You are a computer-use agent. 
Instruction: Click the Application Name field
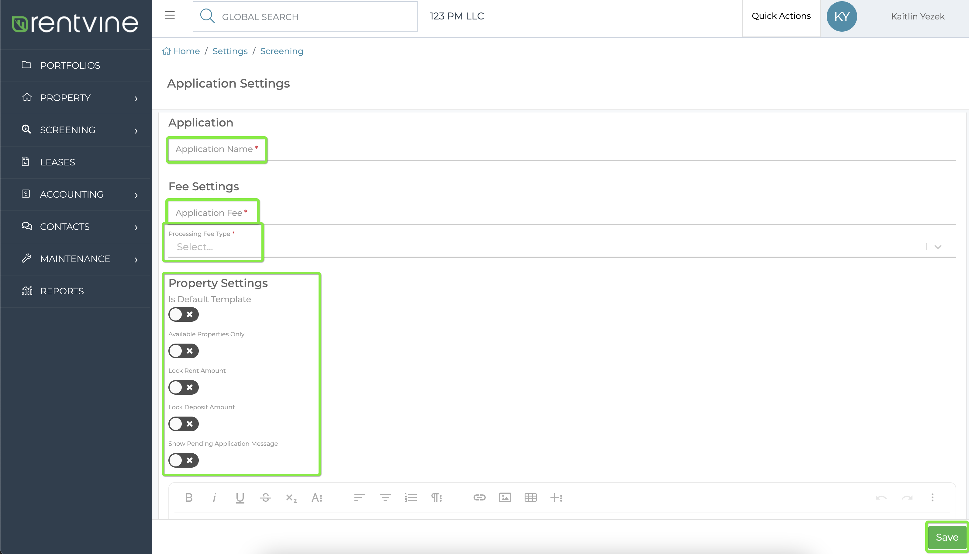[562, 150]
